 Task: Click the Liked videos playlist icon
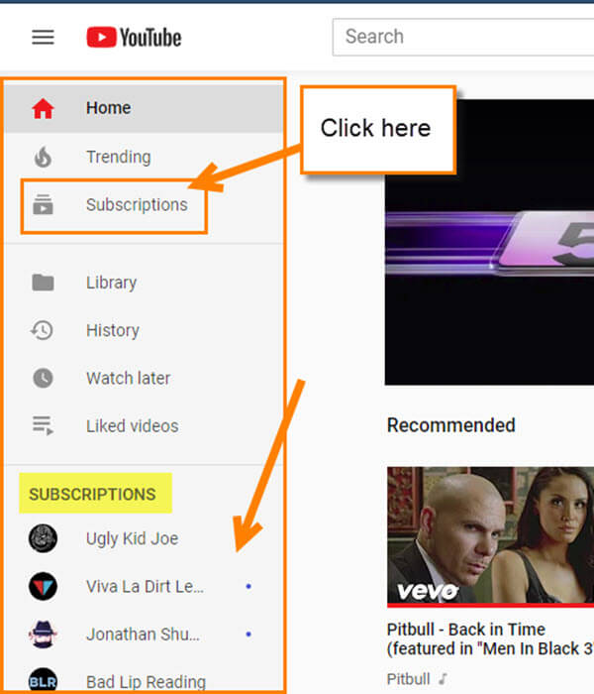[43, 425]
